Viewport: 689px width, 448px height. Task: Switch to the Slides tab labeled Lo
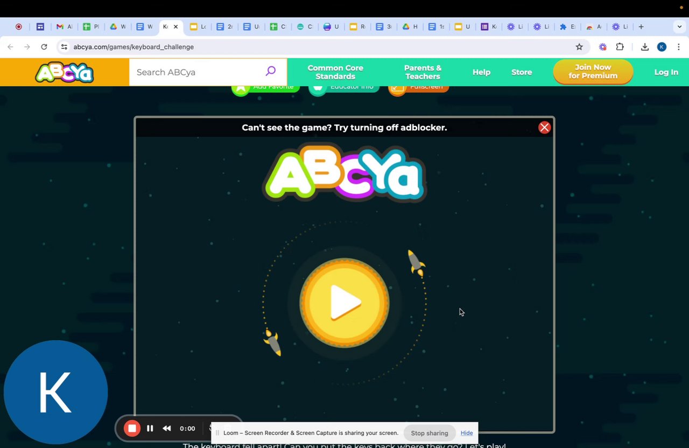click(x=198, y=26)
